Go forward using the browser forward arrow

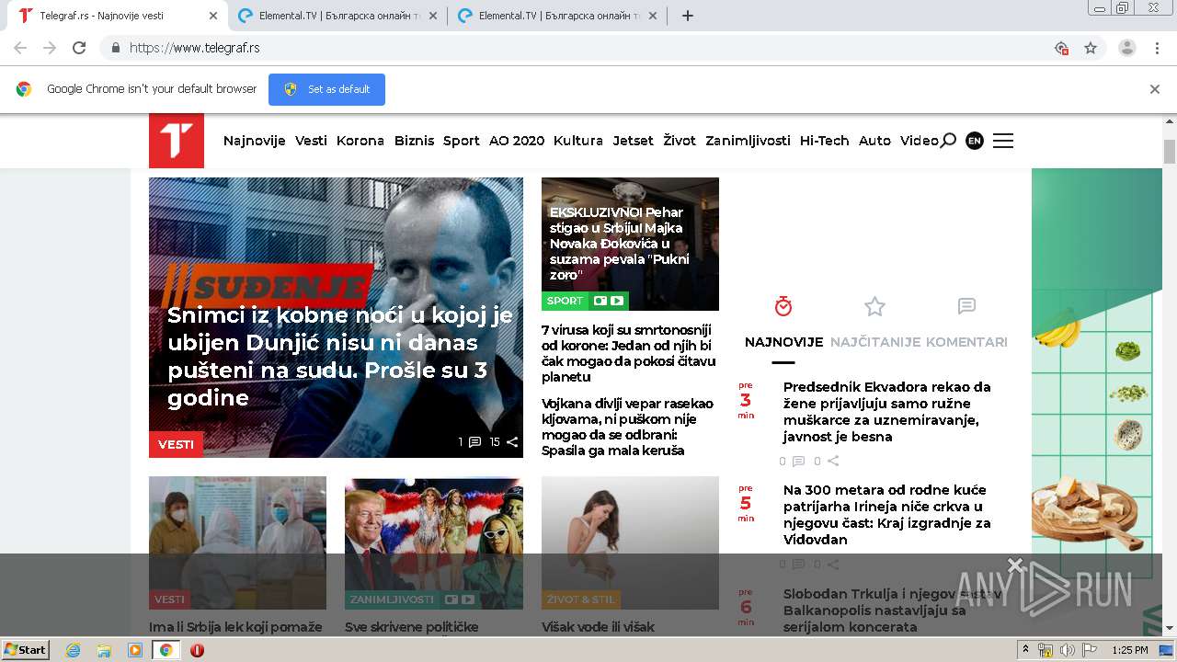pyautogui.click(x=50, y=48)
